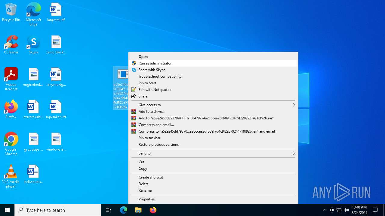This screenshot has width=385, height=216.
Task: Select Create shortcut
Action: [x=213, y=177]
